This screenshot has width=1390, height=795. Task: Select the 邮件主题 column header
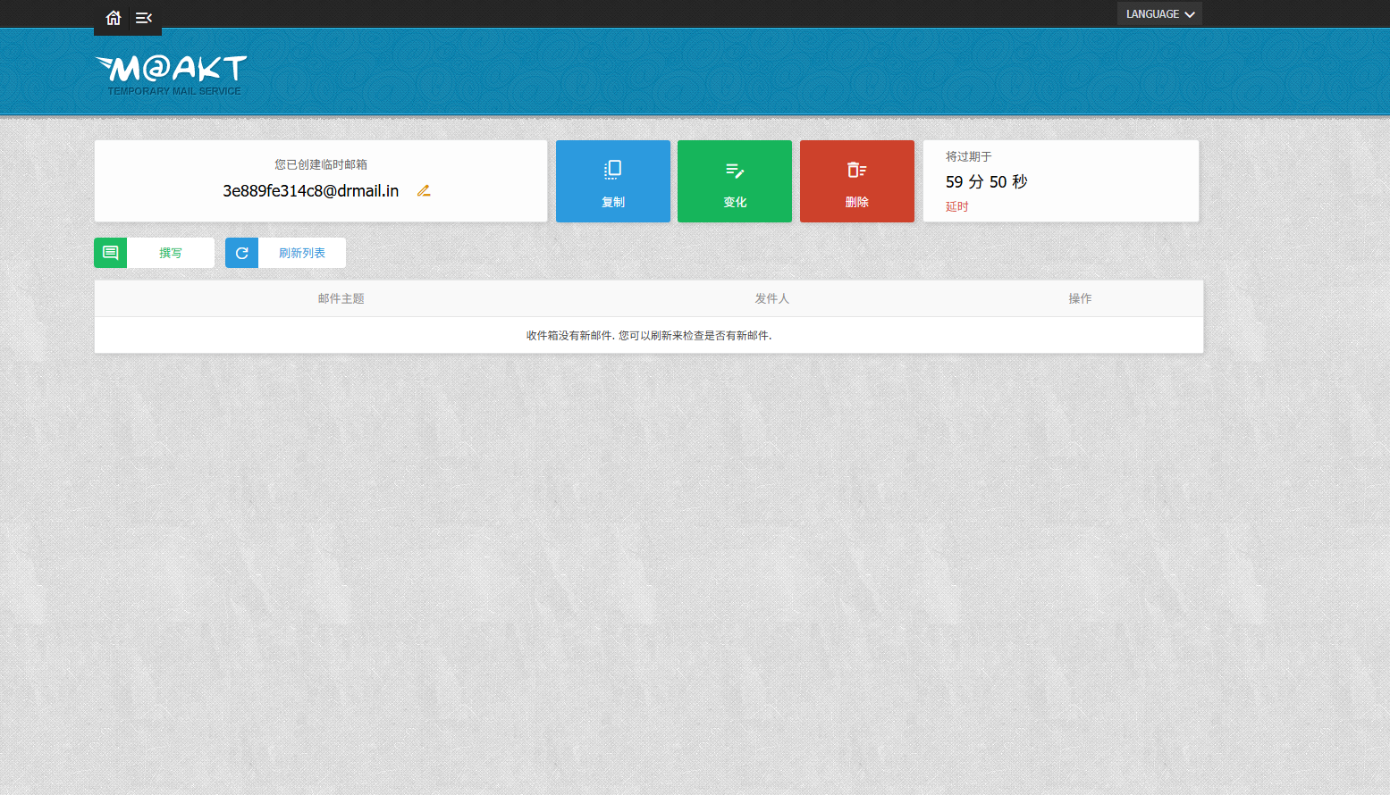[341, 298]
